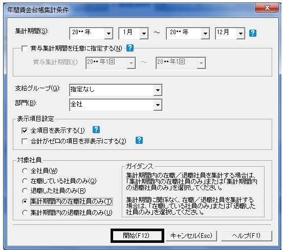Viewport: 283px width, 250px height.
Task: Select 集計期間内の退職社員のみ radio button
Action: (x=25, y=213)
